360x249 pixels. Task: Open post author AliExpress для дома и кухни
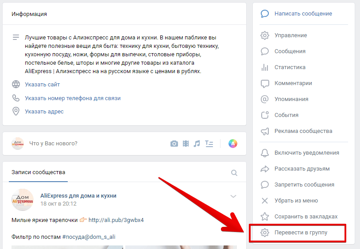pos(78,196)
